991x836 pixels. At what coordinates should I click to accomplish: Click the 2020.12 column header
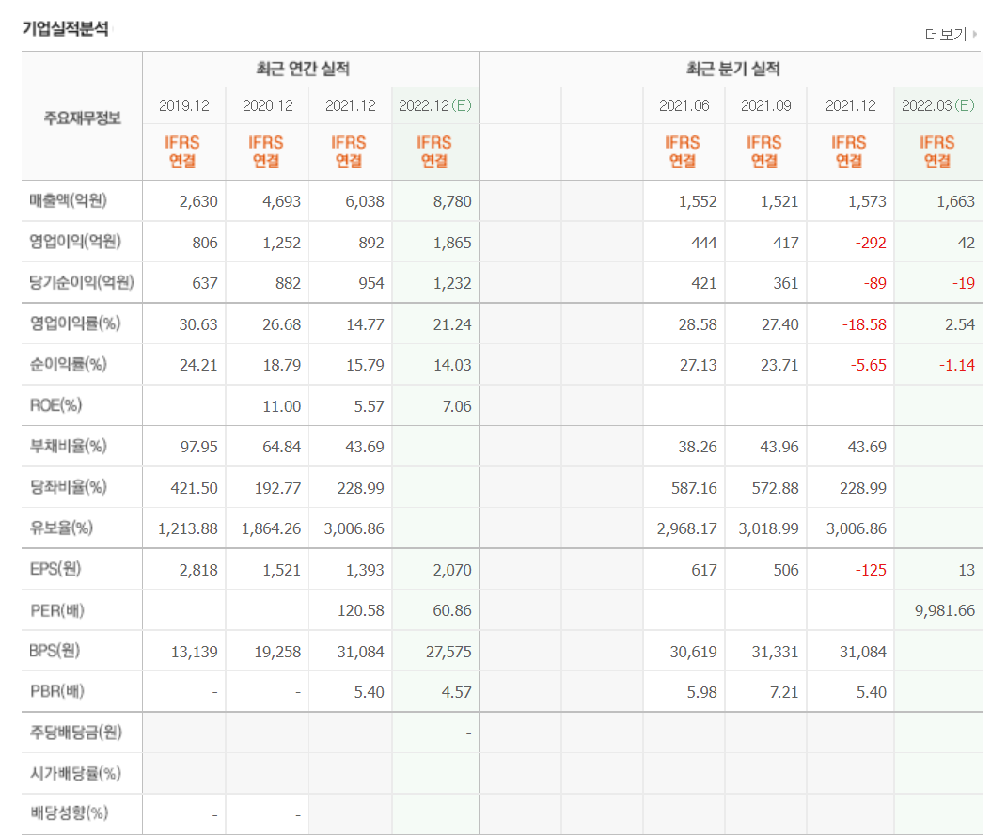[x=267, y=105]
